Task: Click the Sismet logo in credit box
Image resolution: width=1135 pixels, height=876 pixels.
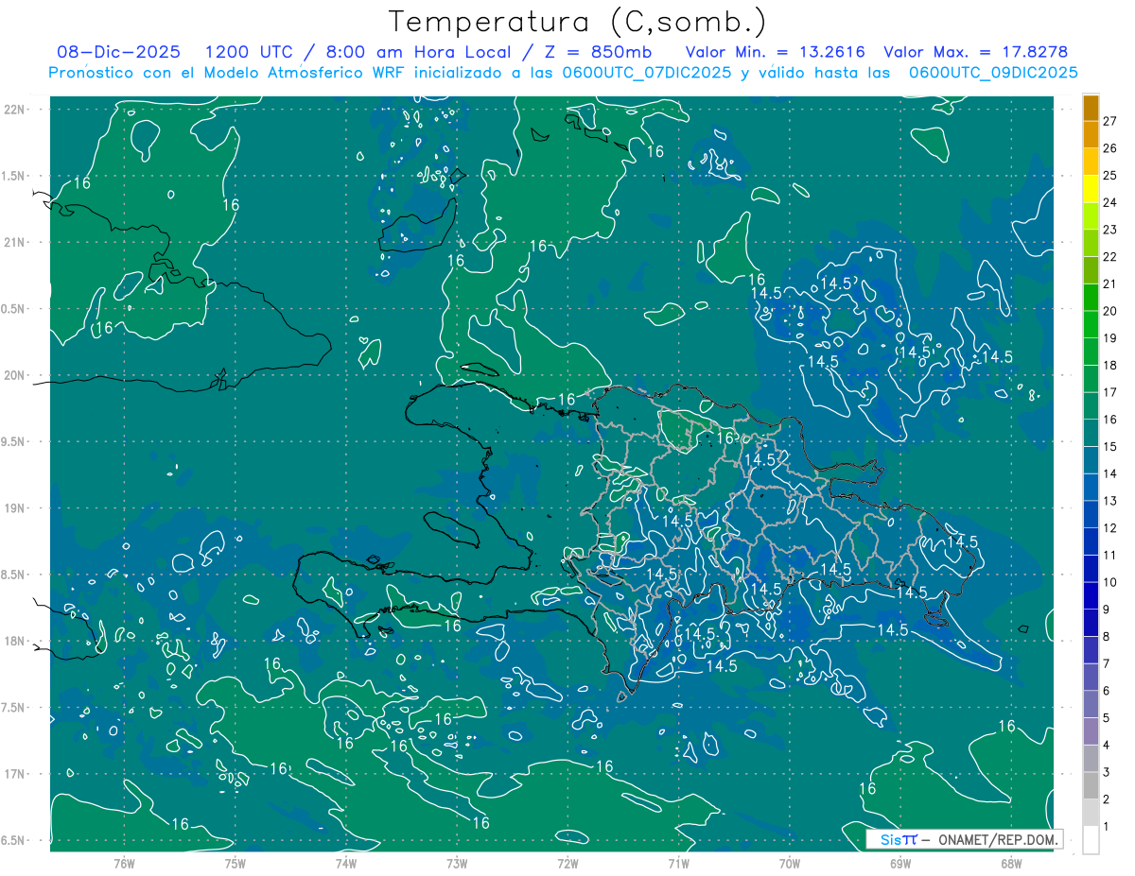Action: tap(898, 839)
